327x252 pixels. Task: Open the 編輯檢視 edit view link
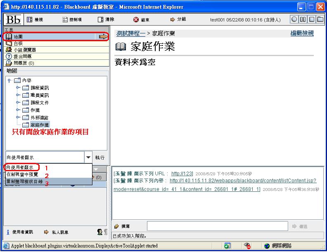coord(302,33)
